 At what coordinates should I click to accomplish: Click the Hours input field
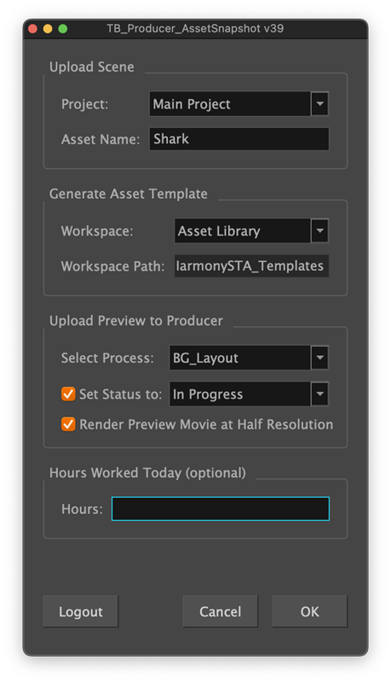221,508
